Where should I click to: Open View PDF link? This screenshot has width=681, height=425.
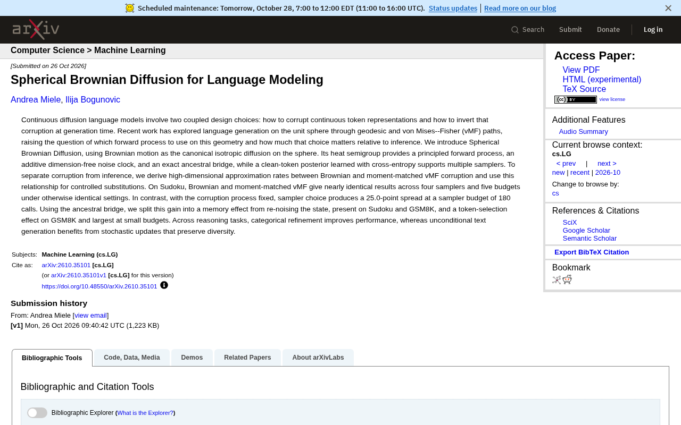(581, 70)
